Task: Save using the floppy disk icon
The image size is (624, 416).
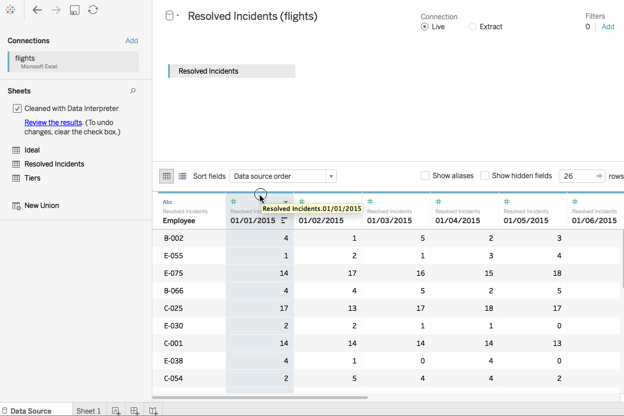Action: 74,10
